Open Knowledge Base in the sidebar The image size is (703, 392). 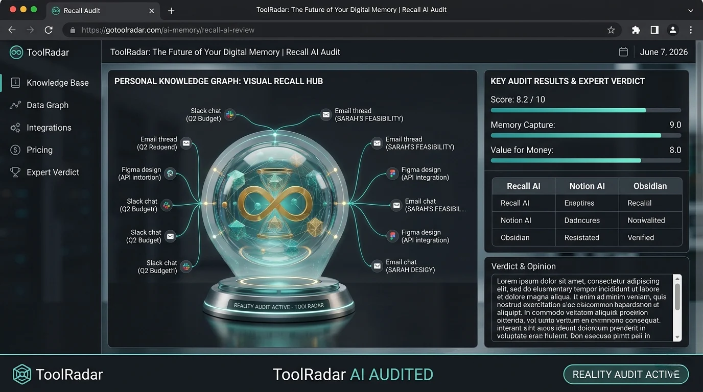click(x=51, y=83)
